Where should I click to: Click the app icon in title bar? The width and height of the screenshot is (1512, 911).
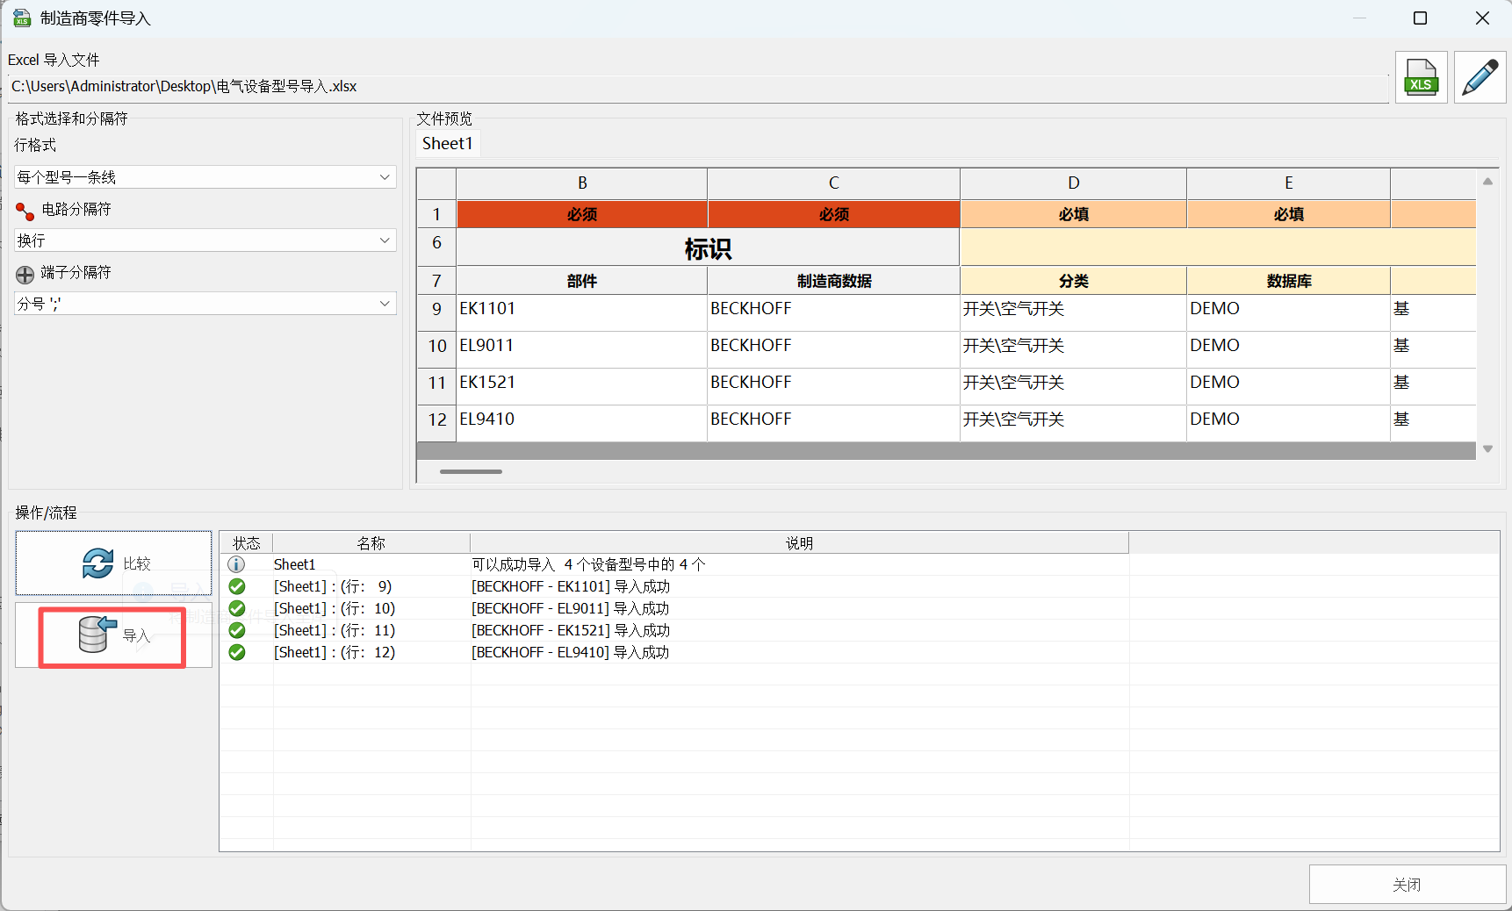[x=21, y=18]
